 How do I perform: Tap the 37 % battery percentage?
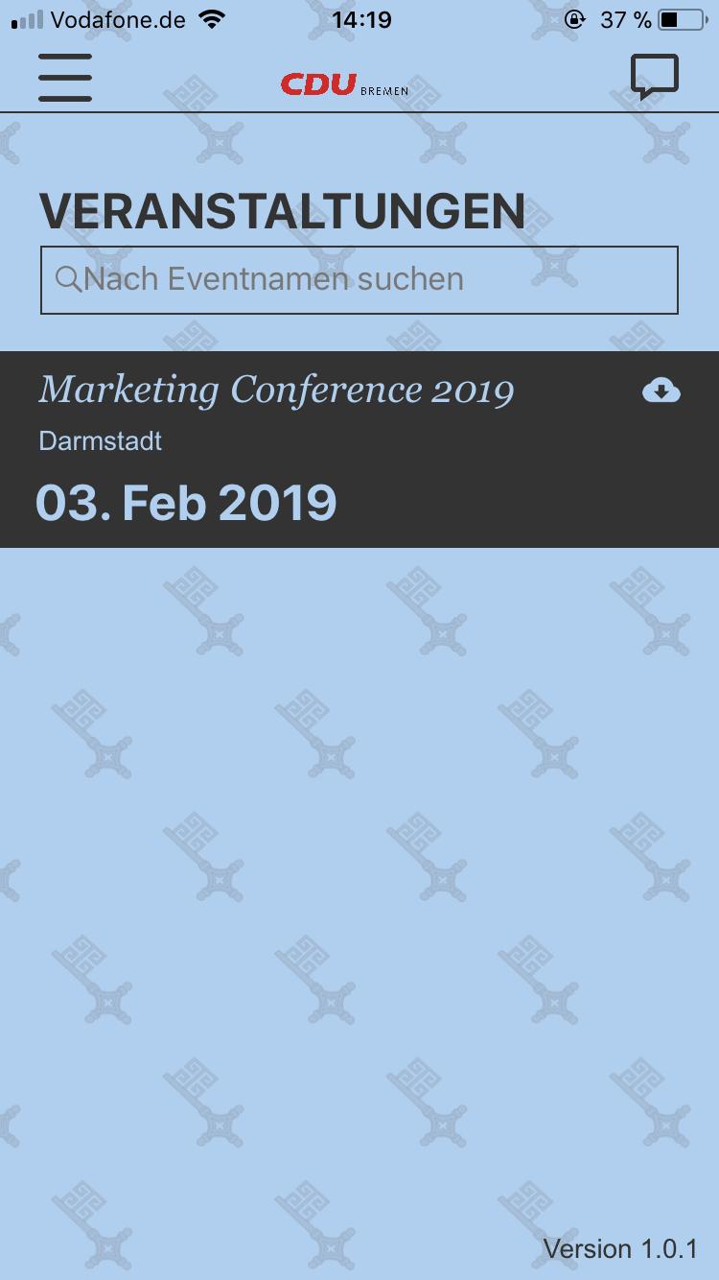(x=625, y=19)
